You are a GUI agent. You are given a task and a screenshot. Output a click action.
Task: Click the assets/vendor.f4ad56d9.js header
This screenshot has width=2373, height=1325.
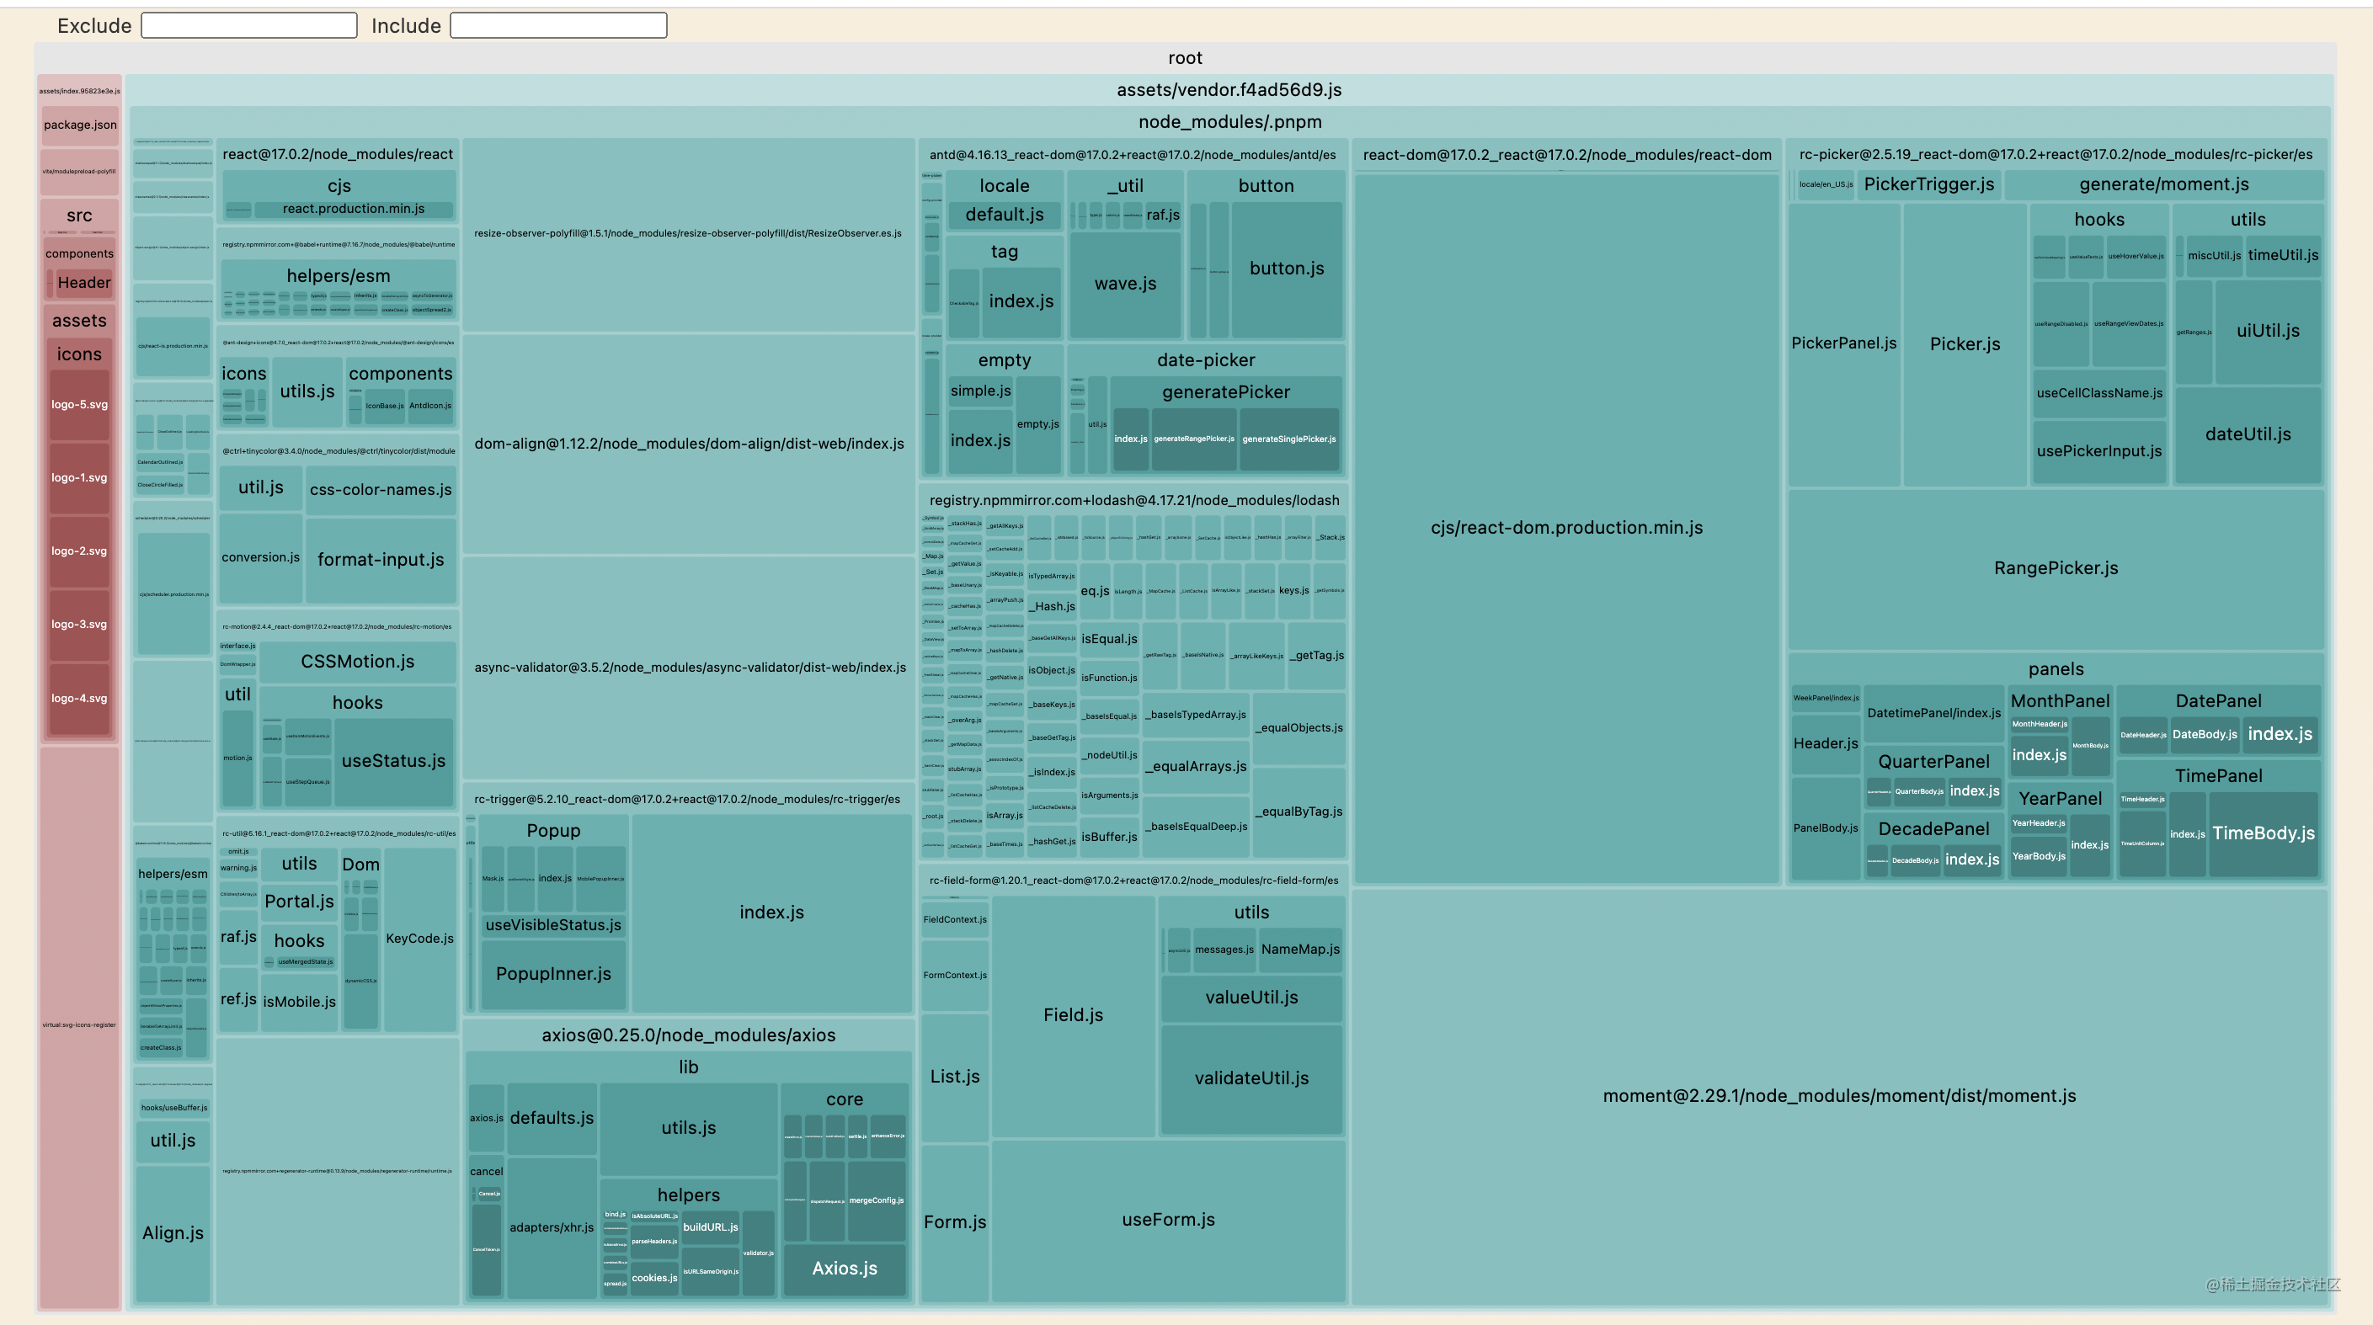tap(1228, 90)
